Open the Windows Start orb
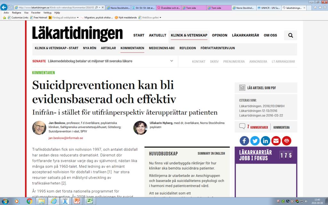 pos(5,201)
